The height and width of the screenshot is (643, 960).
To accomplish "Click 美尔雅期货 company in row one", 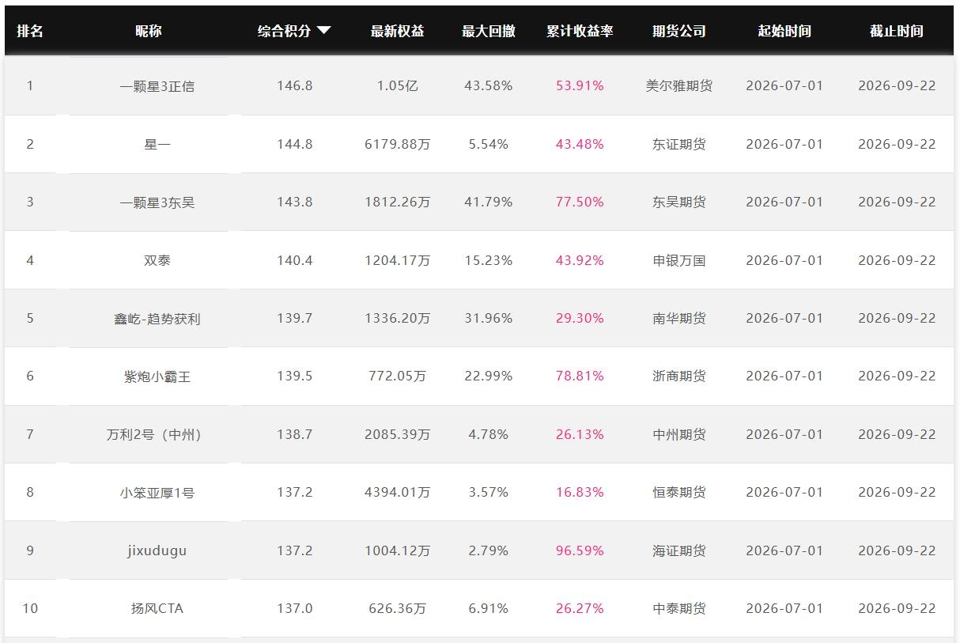I will click(679, 85).
